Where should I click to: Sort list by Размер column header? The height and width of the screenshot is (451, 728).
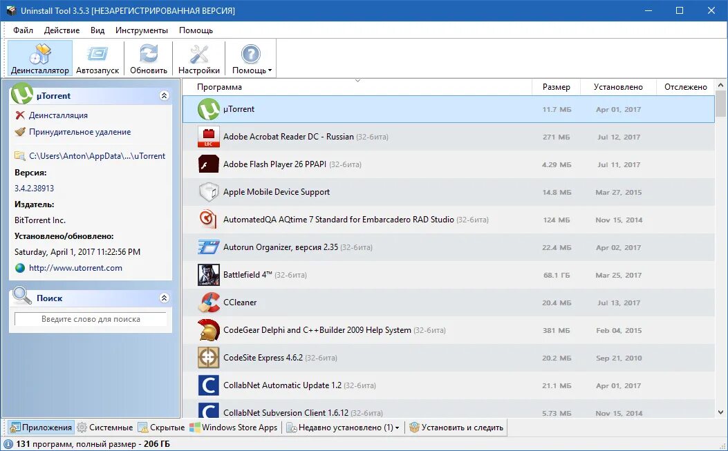click(557, 87)
